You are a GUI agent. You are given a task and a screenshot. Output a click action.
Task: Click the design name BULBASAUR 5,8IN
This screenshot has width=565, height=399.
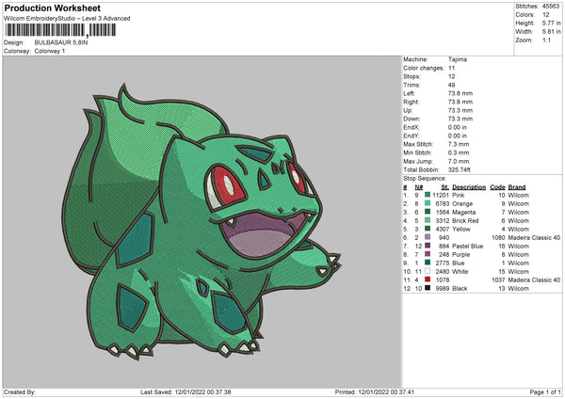pyautogui.click(x=61, y=42)
